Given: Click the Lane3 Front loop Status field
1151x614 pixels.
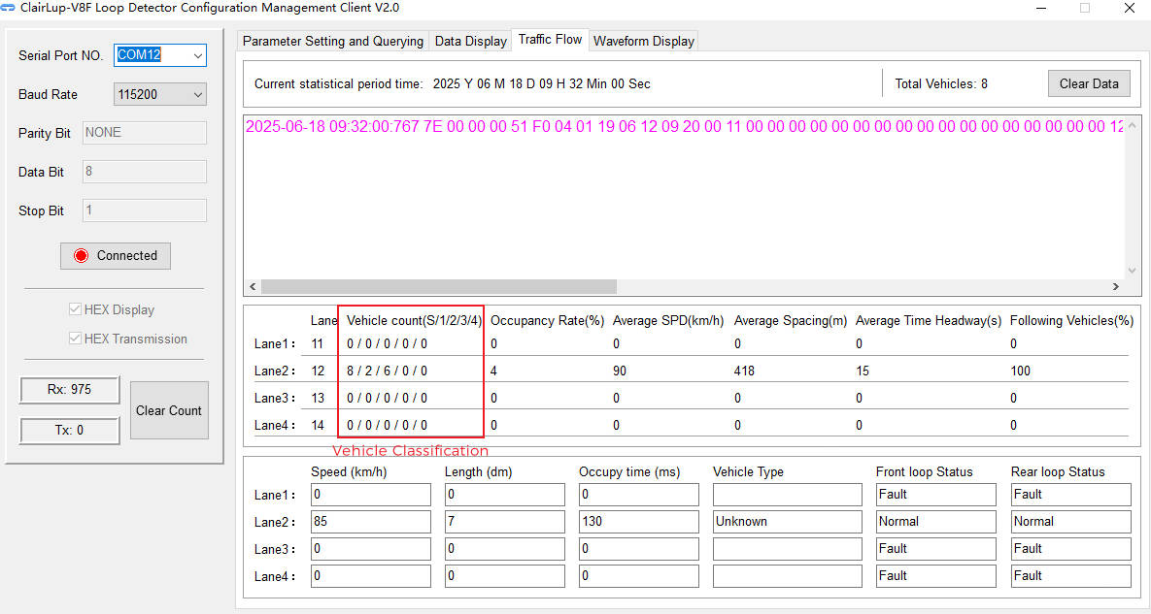Looking at the screenshot, I should [x=936, y=549].
